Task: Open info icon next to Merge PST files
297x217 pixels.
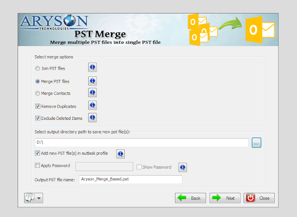Action: coord(92,81)
